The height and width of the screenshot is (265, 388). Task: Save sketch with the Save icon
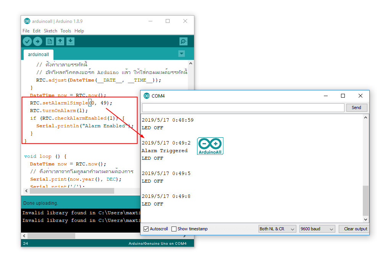point(71,42)
